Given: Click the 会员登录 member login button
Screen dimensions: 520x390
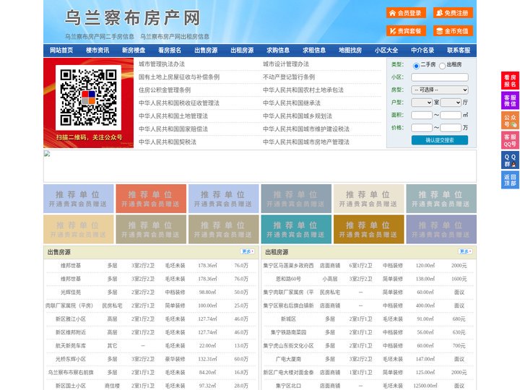Looking at the screenshot, I should [406, 13].
